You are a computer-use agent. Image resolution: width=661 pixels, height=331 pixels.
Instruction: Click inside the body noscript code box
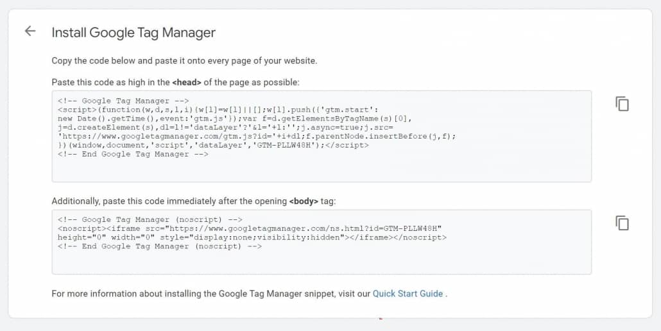pos(321,262)
